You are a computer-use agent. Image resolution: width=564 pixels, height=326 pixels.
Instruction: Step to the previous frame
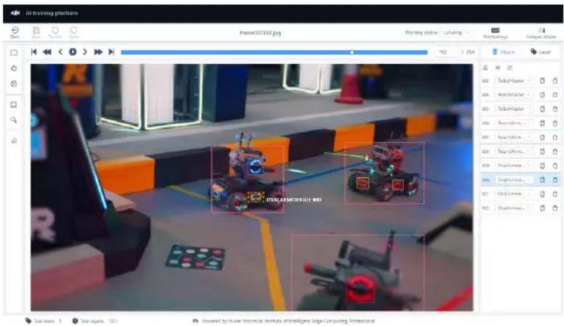click(61, 52)
